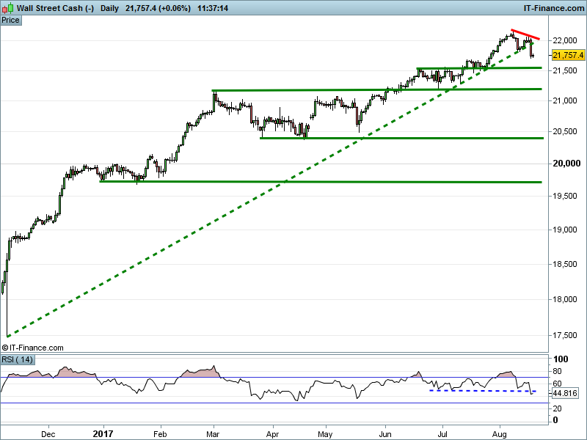Click the Apr date axis label
The height and width of the screenshot is (440, 587).
click(x=272, y=434)
